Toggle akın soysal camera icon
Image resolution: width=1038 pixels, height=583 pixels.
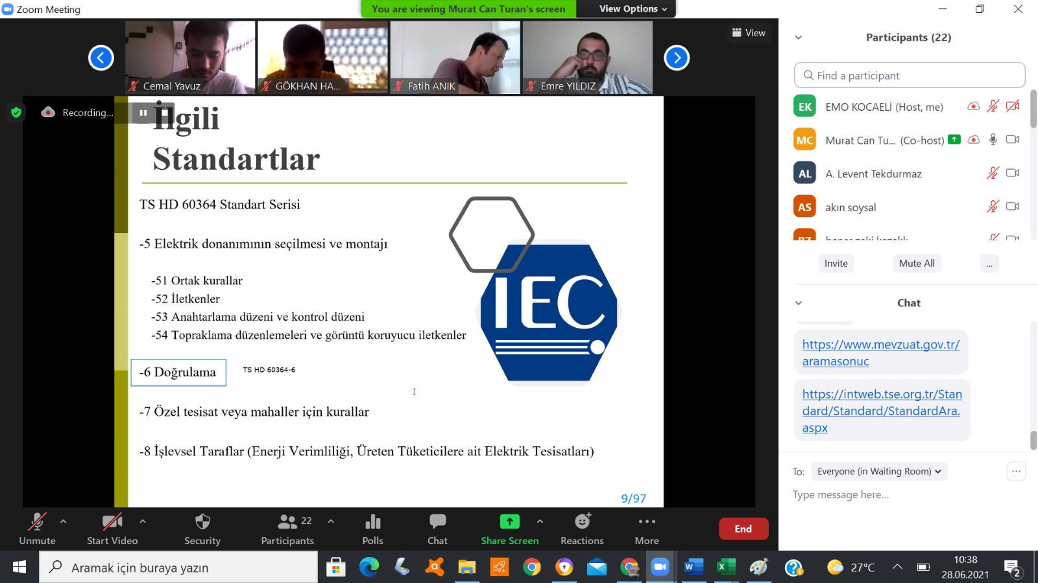pos(1013,207)
